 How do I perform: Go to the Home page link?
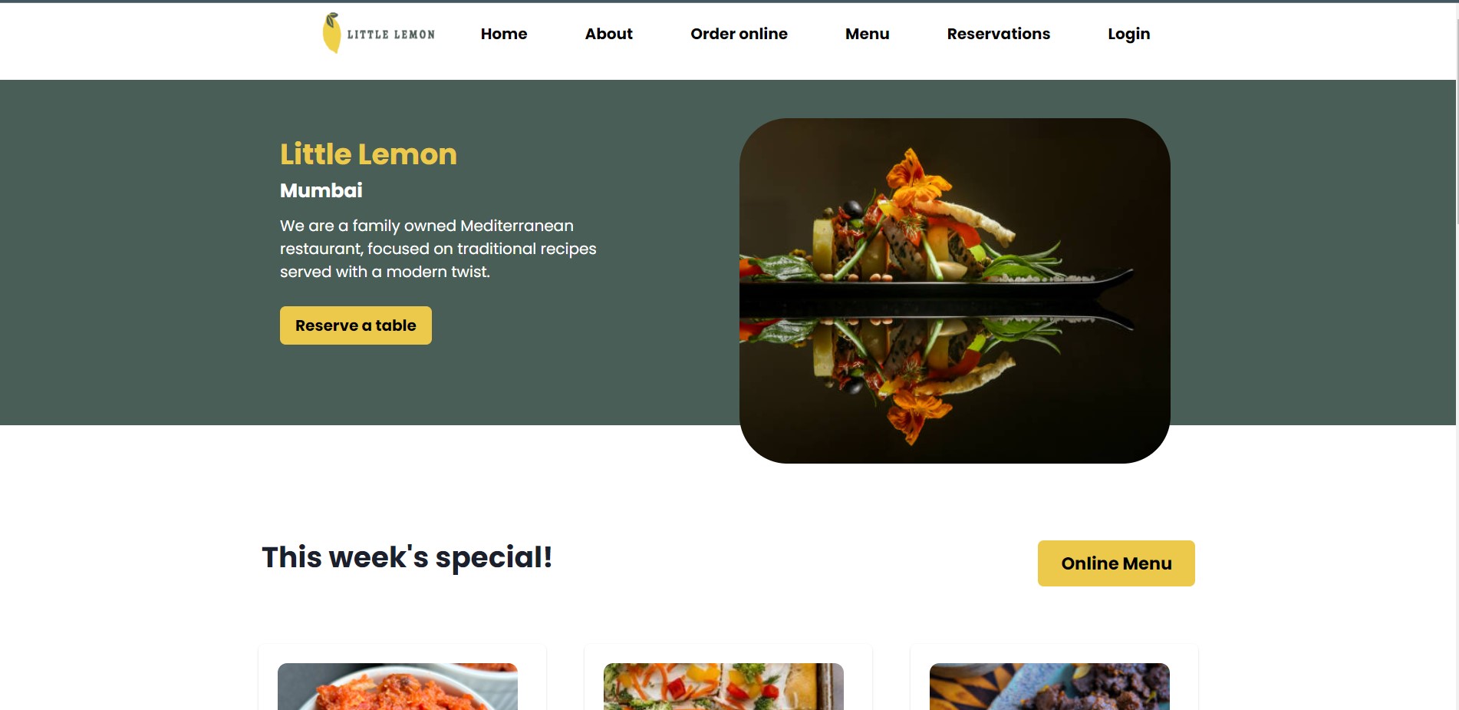[x=504, y=34]
